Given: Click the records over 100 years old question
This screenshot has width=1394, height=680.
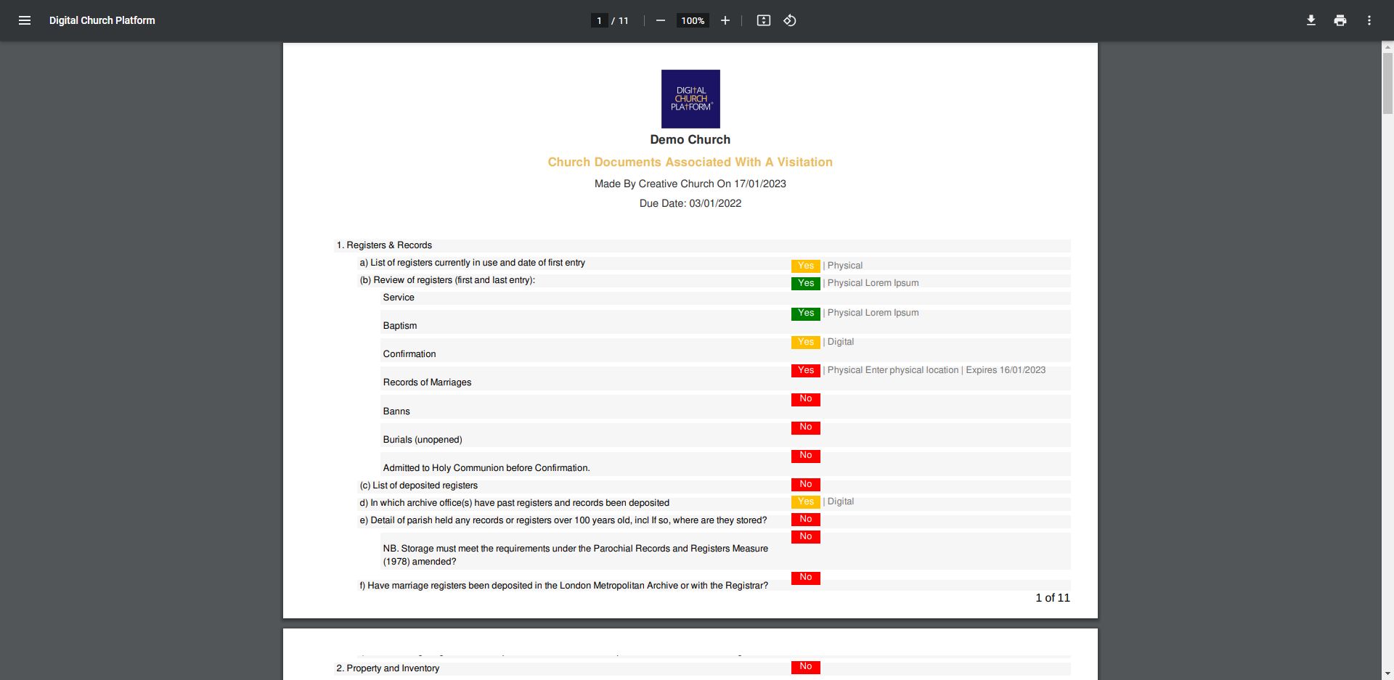Looking at the screenshot, I should tap(563, 520).
